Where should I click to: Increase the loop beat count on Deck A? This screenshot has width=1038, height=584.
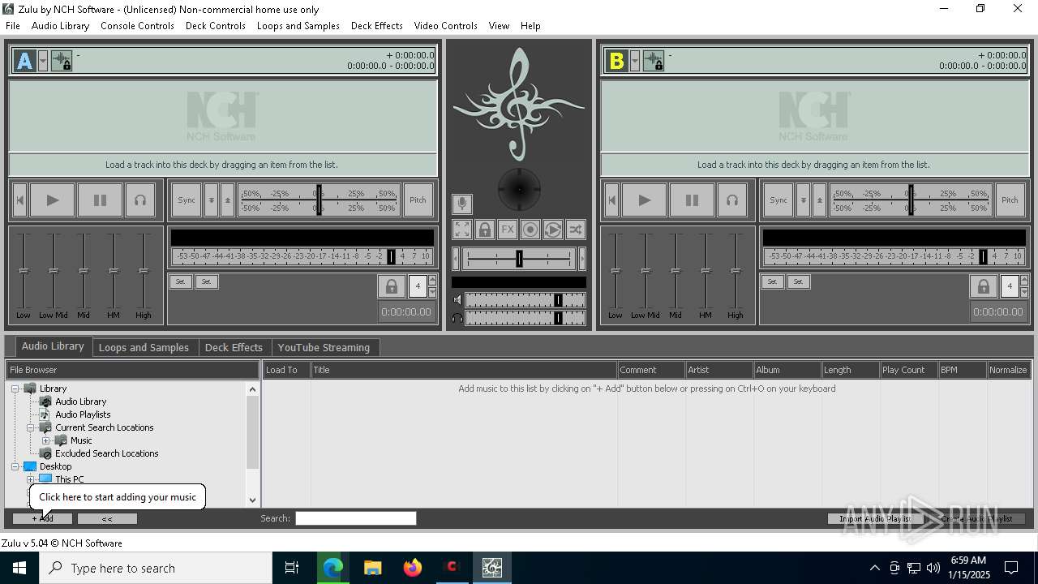(x=432, y=281)
